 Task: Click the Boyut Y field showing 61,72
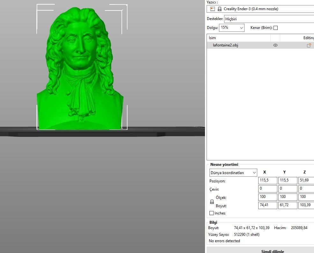(x=288, y=205)
